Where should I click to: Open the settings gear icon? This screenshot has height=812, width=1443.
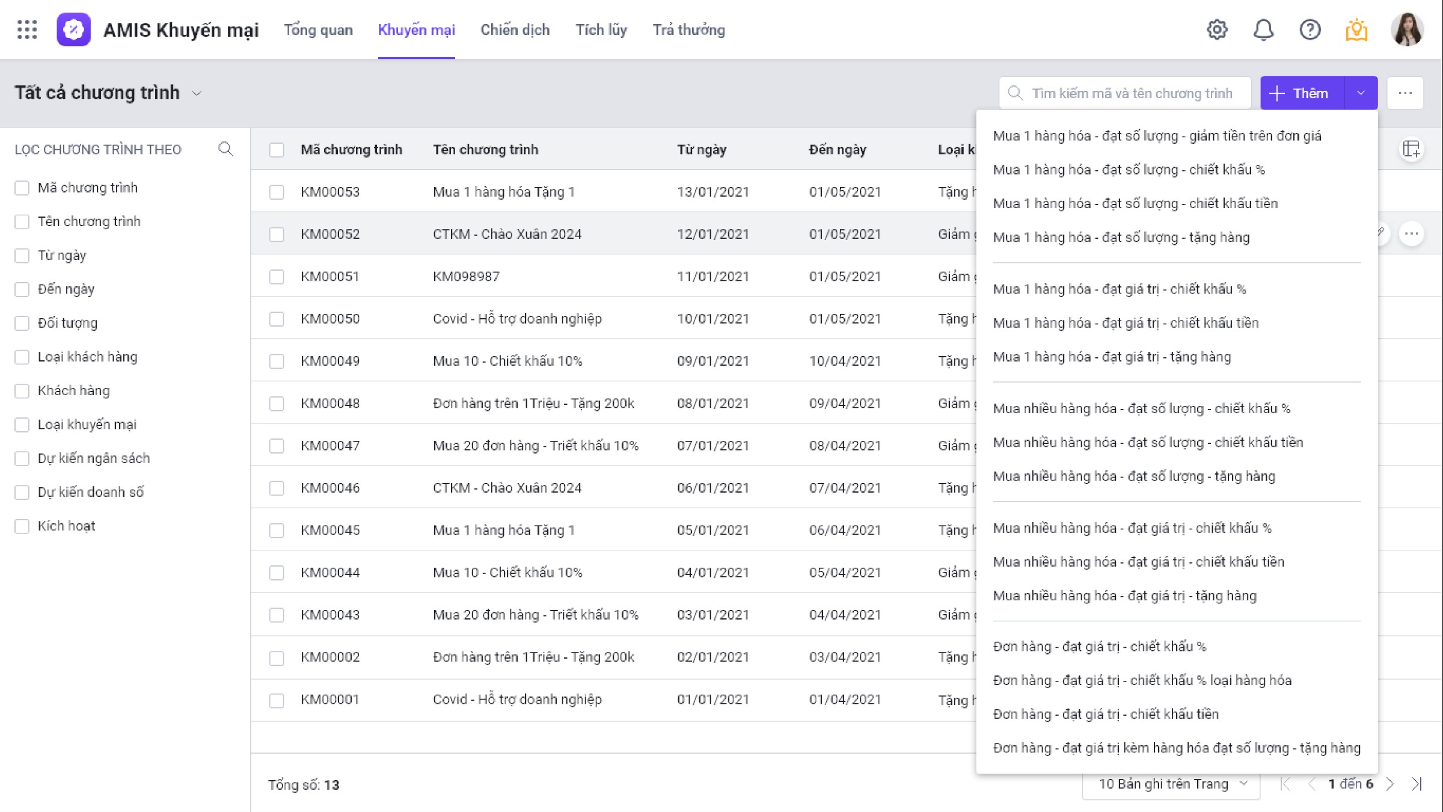tap(1217, 29)
